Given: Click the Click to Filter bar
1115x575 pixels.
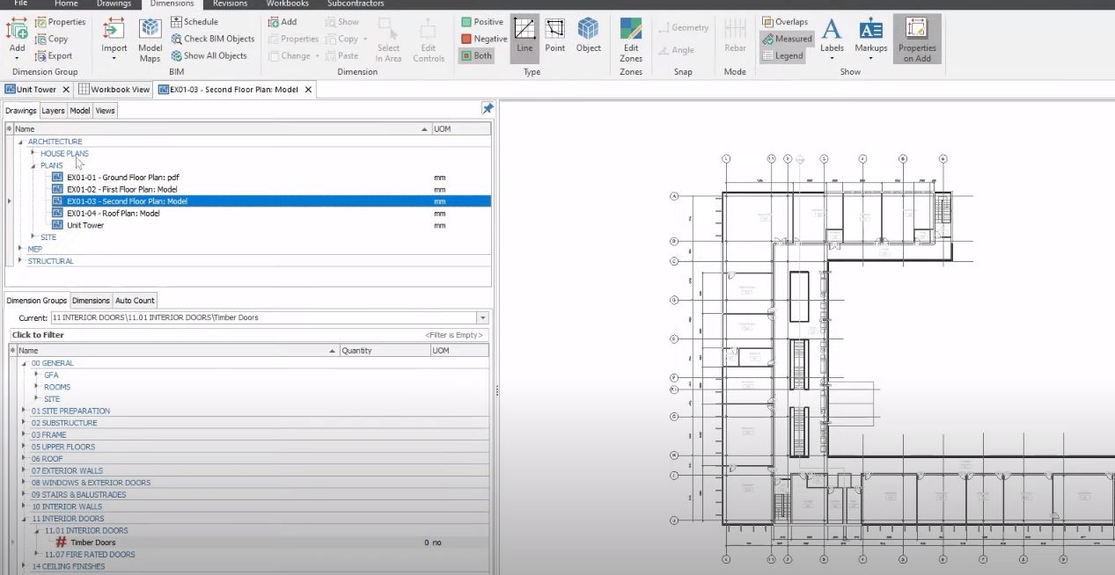Looking at the screenshot, I should click(x=249, y=335).
